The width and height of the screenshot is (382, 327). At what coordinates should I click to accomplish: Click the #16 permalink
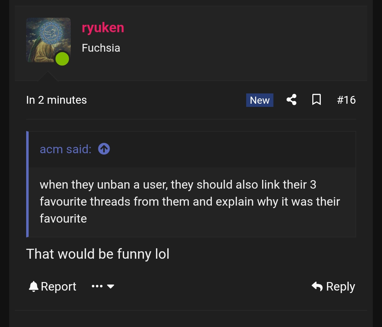pos(347,100)
